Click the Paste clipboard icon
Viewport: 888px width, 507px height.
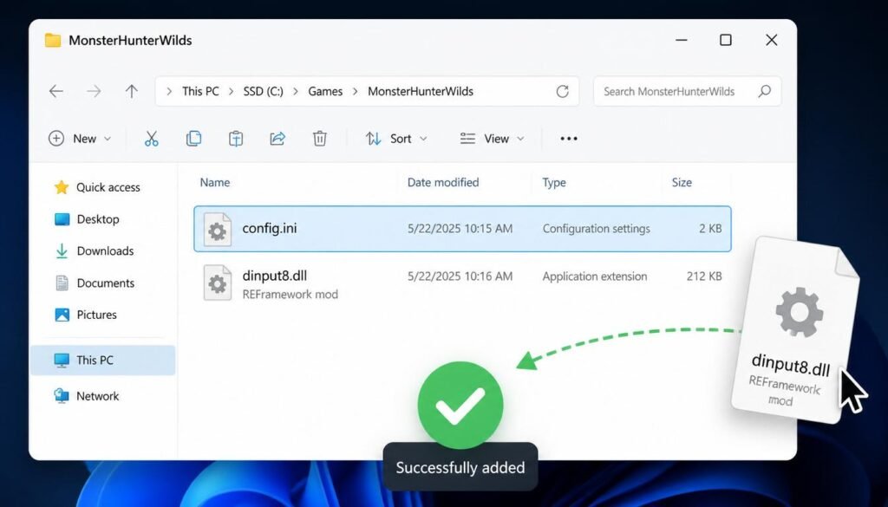coord(236,139)
